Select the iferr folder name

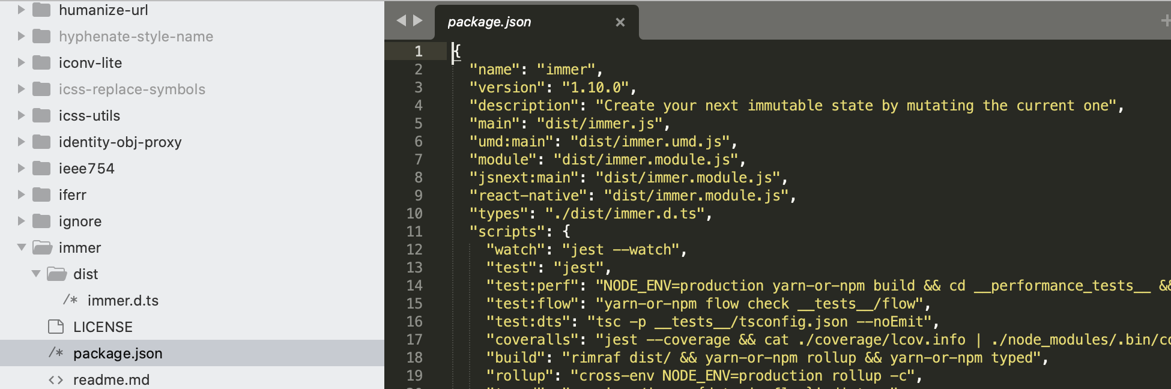[x=73, y=194]
